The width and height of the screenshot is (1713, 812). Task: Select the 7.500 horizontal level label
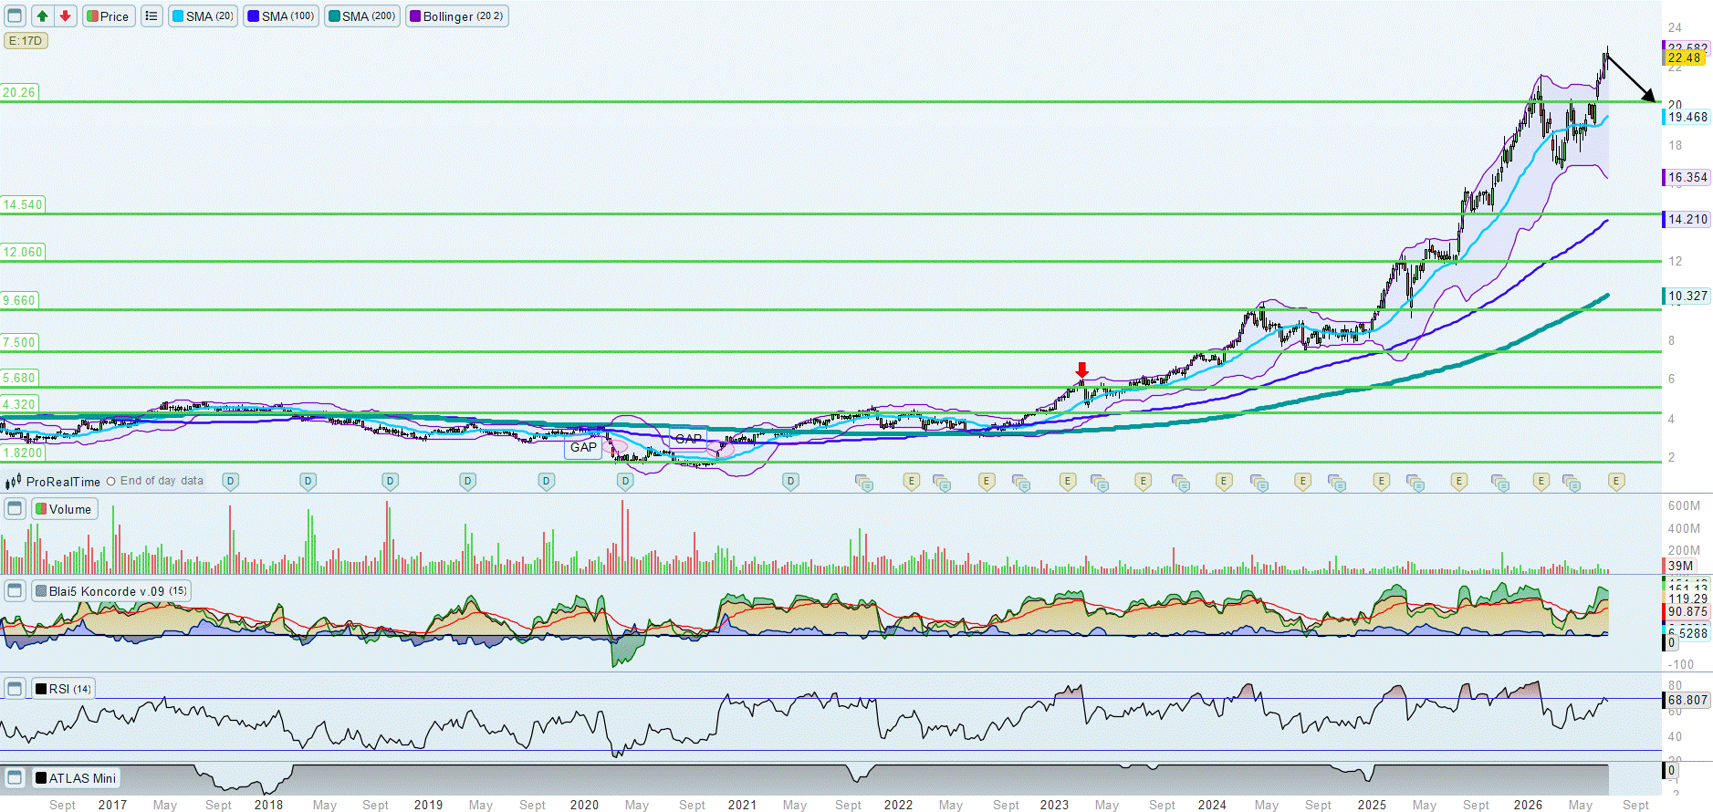coord(19,342)
